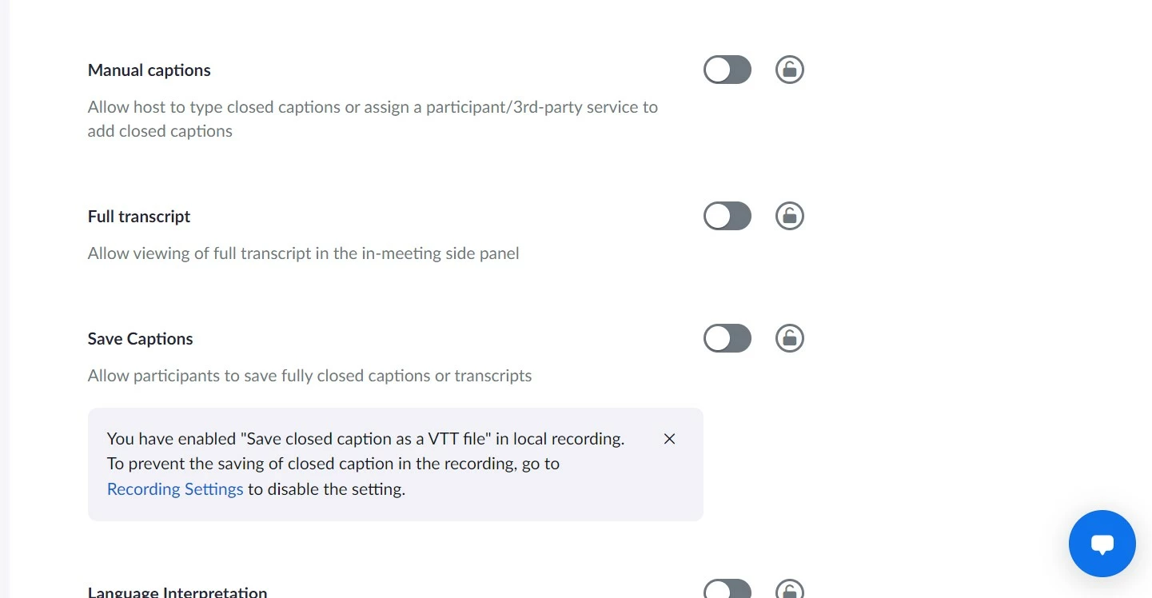The image size is (1152, 598).
Task: Turn on the Full transcript switch
Action: point(727,217)
